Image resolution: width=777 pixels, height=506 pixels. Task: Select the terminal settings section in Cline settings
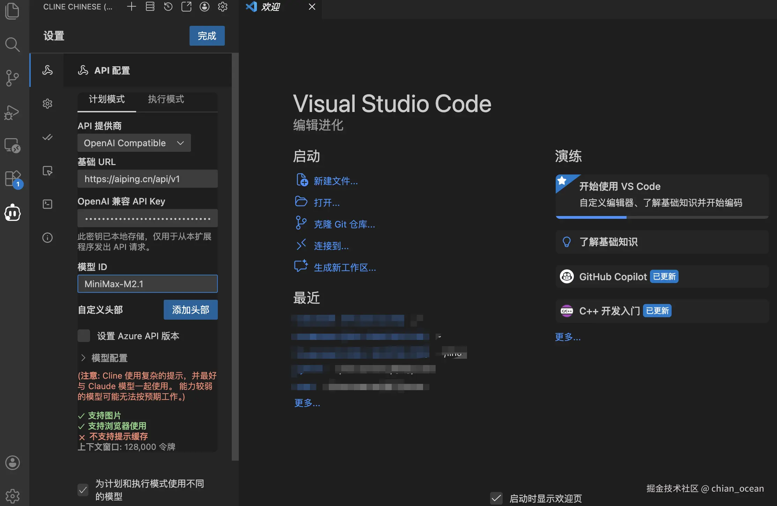[x=47, y=204]
